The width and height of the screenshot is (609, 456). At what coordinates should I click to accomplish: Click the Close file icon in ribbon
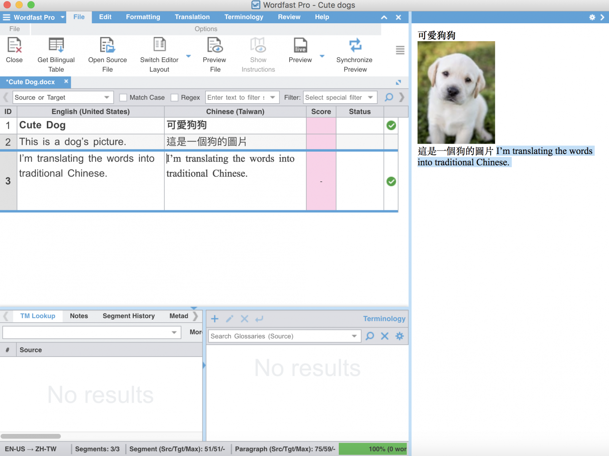pos(14,45)
